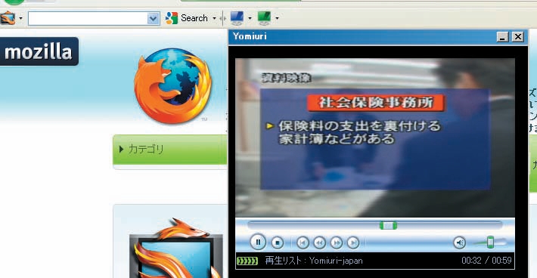Minimize the Yomiuri player window
537x278 pixels.
click(x=502, y=36)
